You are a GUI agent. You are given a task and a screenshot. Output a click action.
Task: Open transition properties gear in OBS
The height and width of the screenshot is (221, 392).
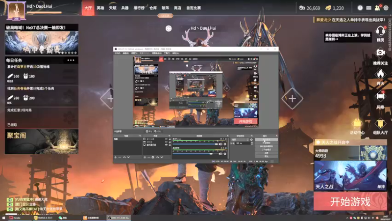(x=251, y=139)
